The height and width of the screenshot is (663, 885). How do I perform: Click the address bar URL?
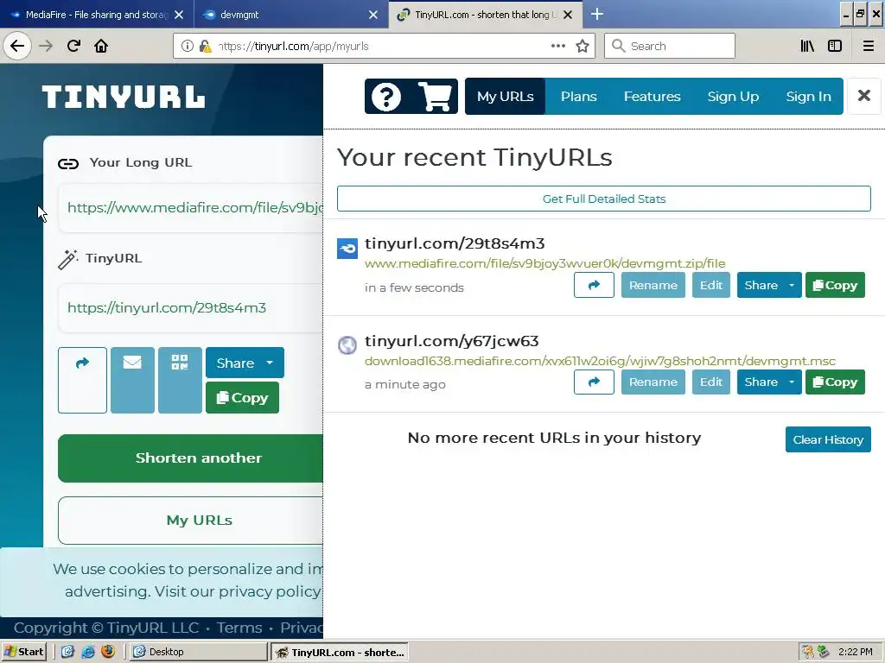294,47
